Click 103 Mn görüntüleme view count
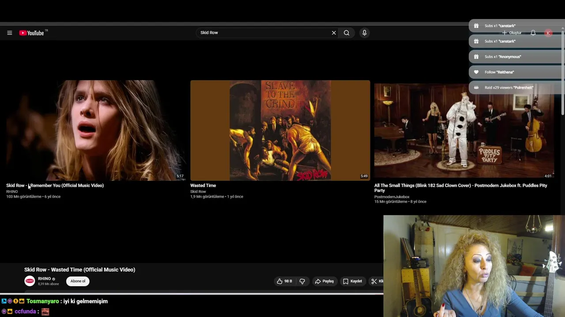565x317 pixels. point(24,196)
